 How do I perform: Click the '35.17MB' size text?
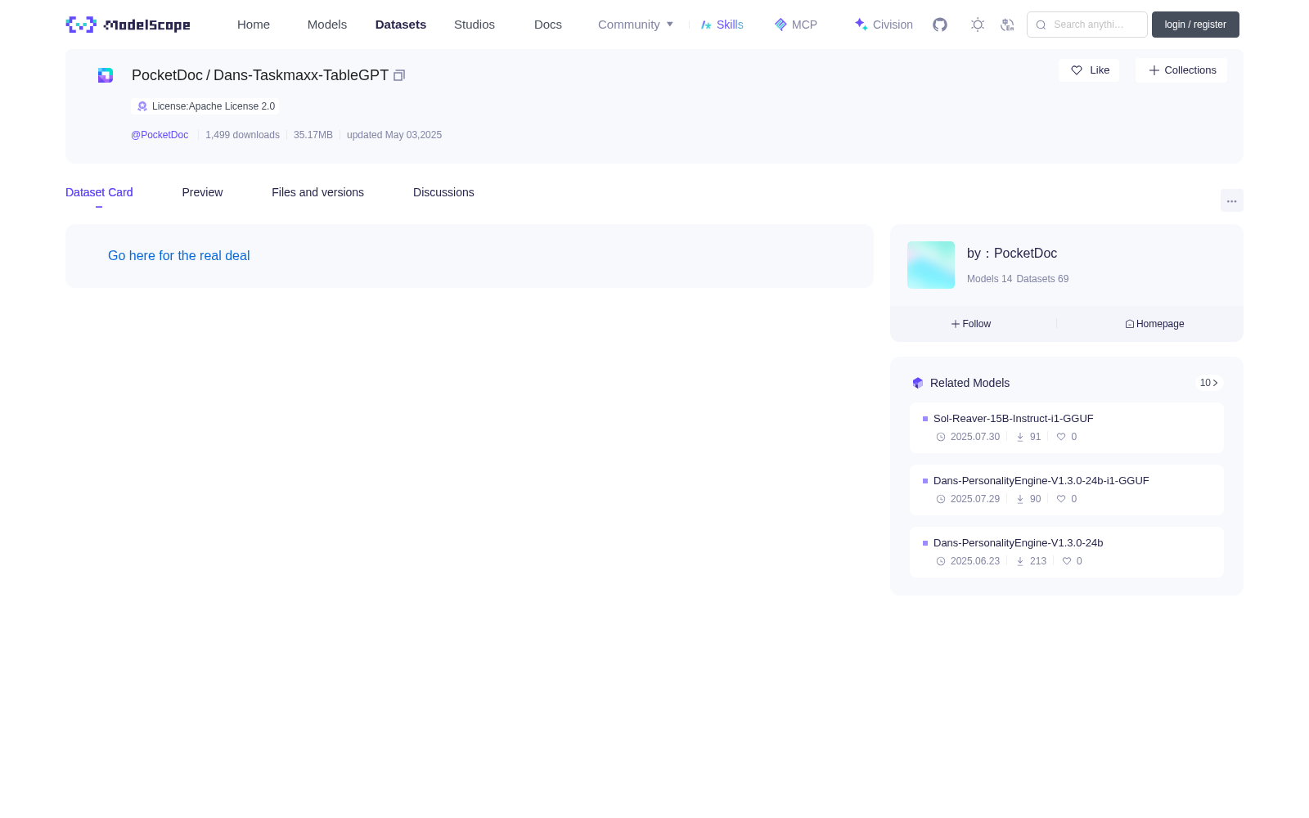pyautogui.click(x=313, y=135)
